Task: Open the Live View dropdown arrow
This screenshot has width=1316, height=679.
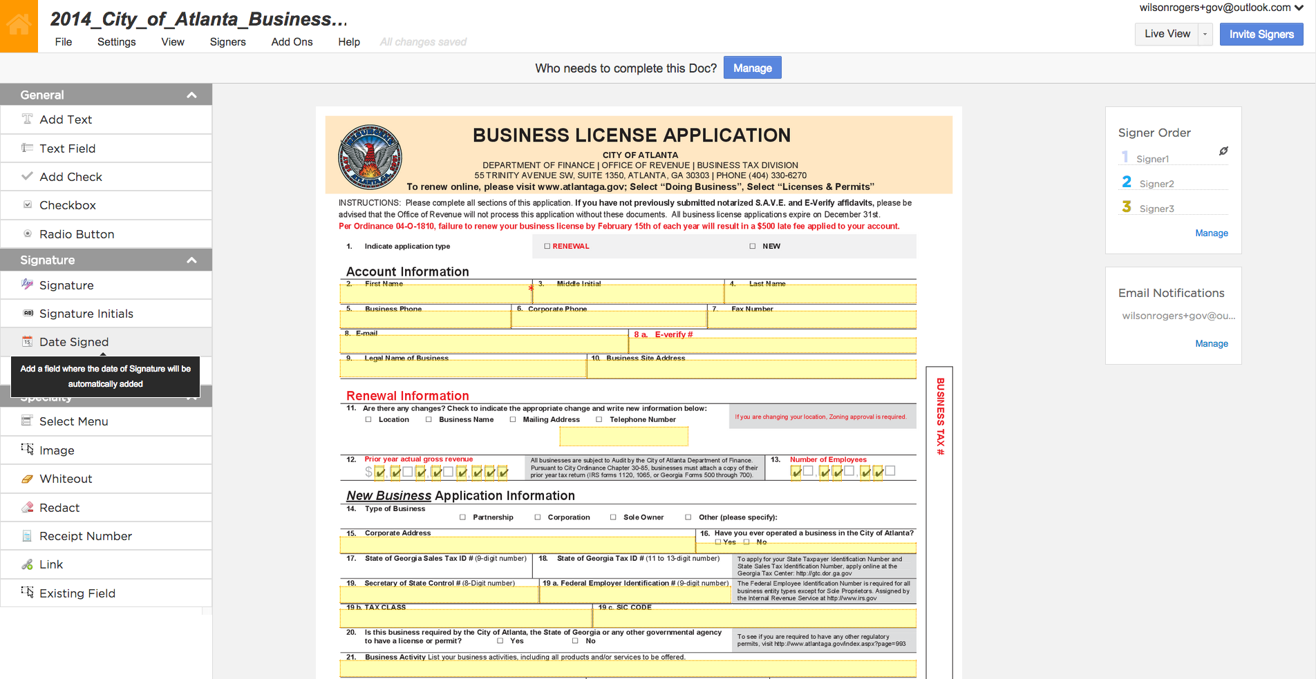Action: [x=1204, y=34]
